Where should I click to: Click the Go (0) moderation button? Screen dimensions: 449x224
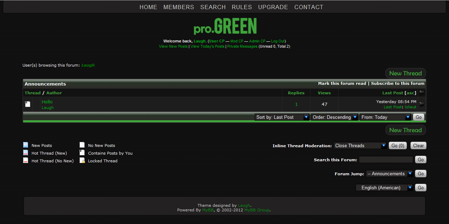point(398,145)
